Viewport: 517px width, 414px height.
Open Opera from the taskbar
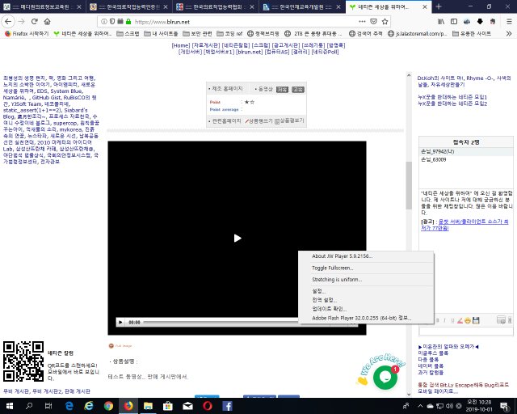[x=208, y=406]
